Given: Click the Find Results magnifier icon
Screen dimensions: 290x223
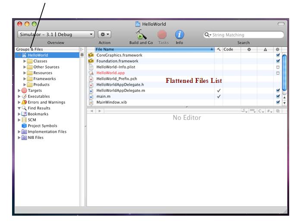Looking at the screenshot, I should tap(24, 108).
